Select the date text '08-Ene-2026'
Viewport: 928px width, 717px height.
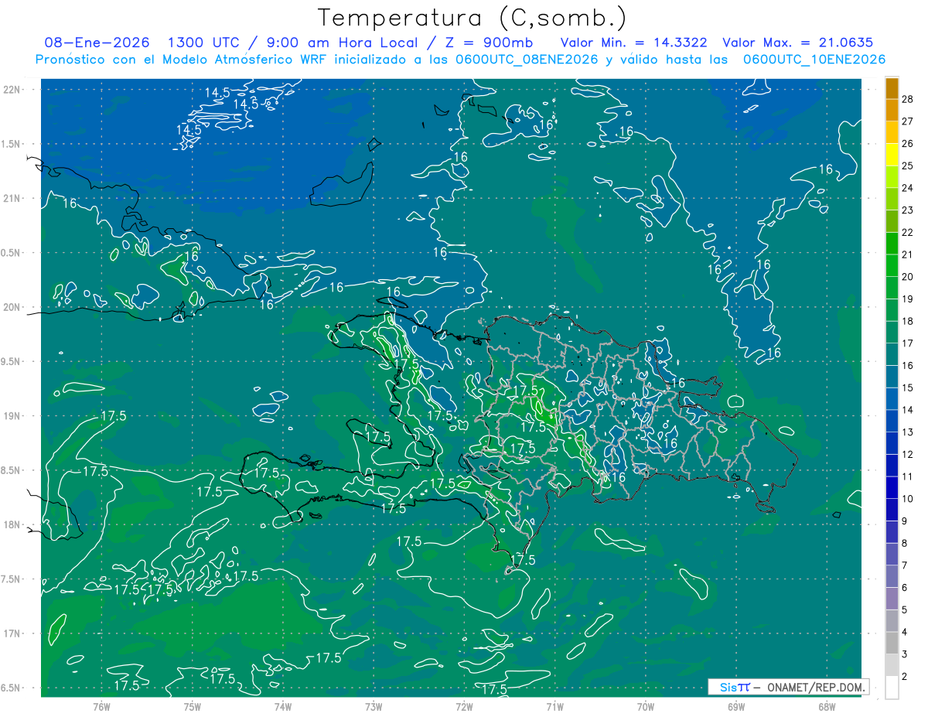pyautogui.click(x=98, y=43)
